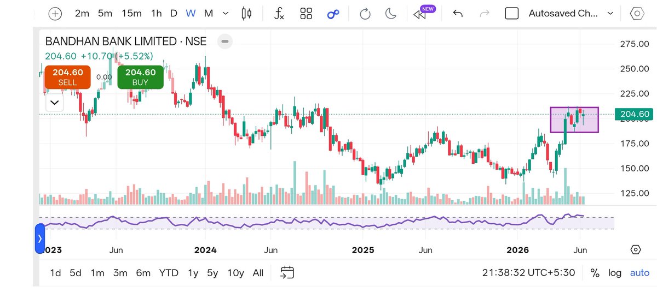Select the daily D timeframe
This screenshot has height=298, width=657.
click(174, 13)
